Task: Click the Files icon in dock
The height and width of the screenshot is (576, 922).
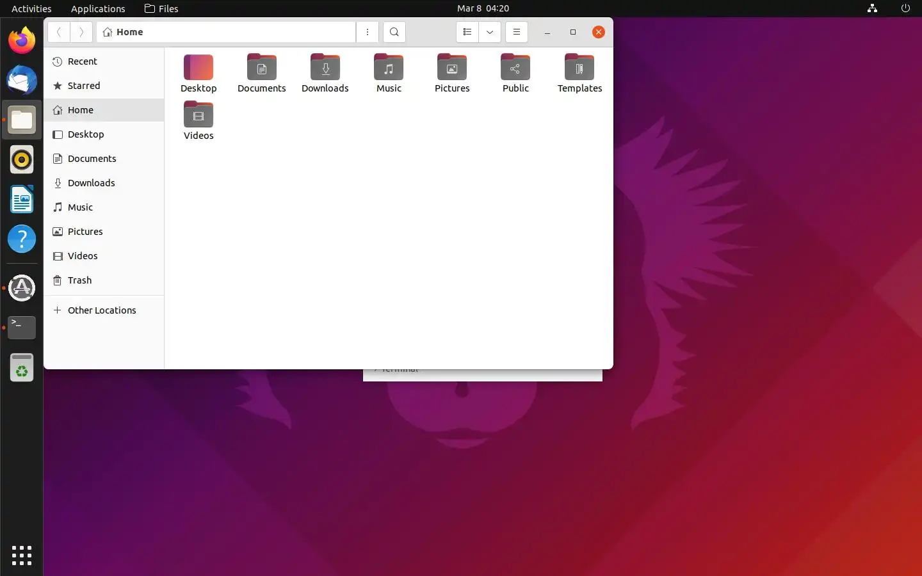Action: 22,120
